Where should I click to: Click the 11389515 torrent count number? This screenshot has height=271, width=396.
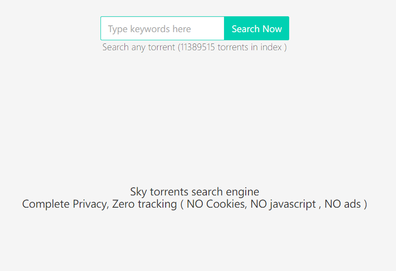click(197, 47)
